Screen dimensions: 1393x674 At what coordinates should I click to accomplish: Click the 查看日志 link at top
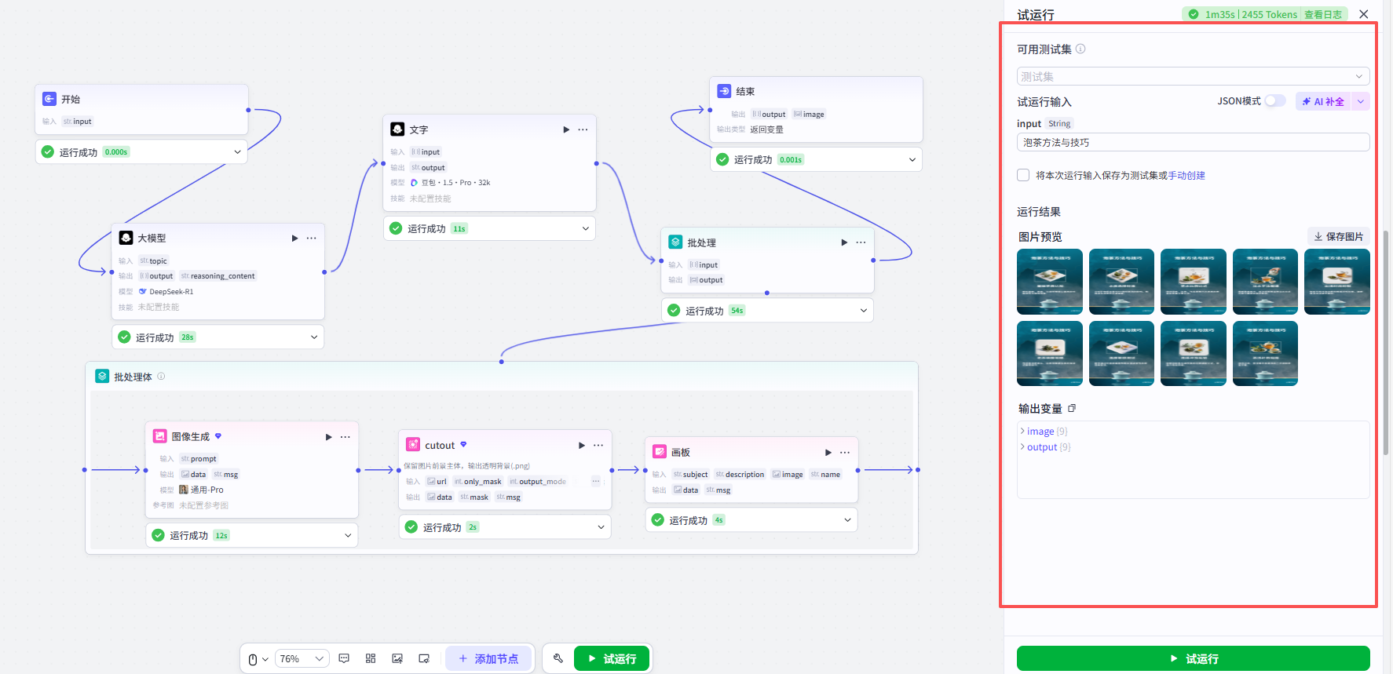point(1323,14)
